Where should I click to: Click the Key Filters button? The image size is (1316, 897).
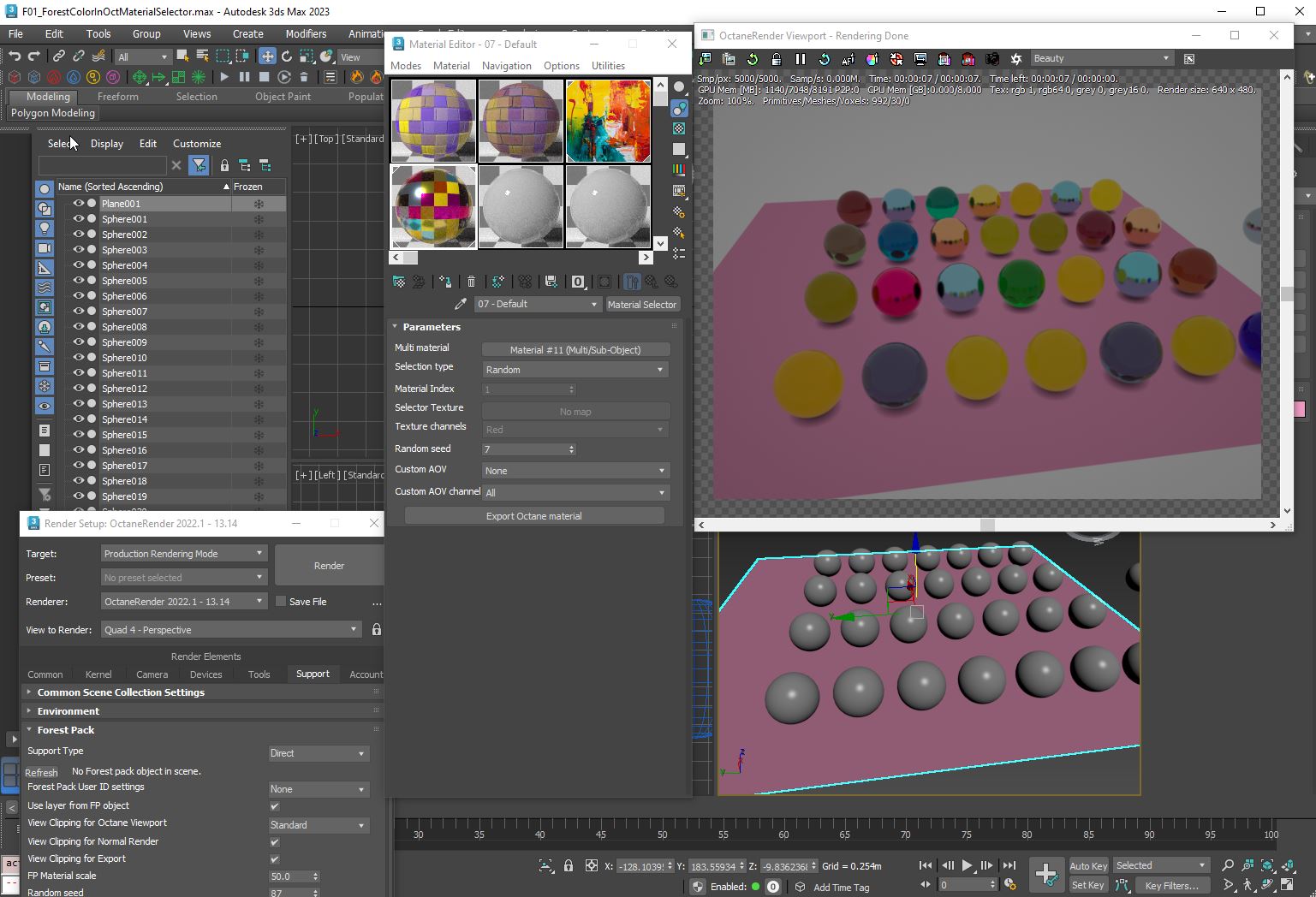[x=1171, y=886]
